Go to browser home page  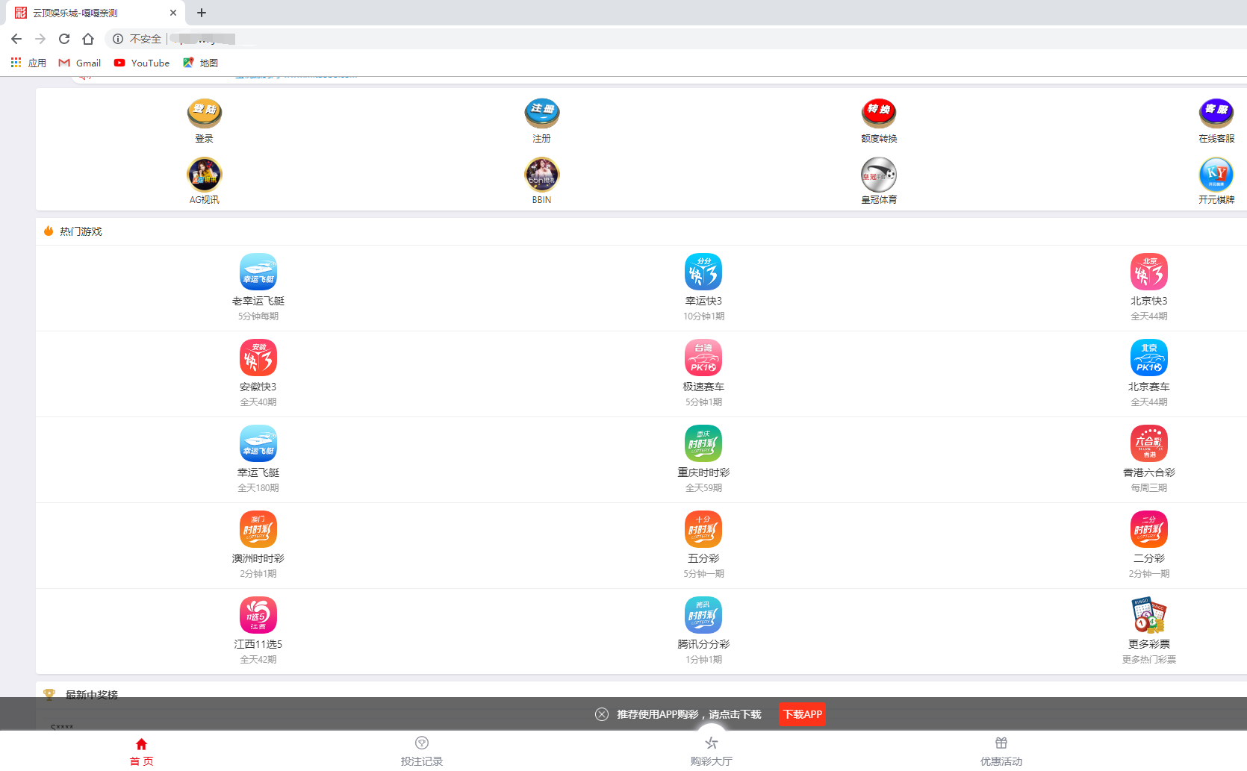coord(88,39)
